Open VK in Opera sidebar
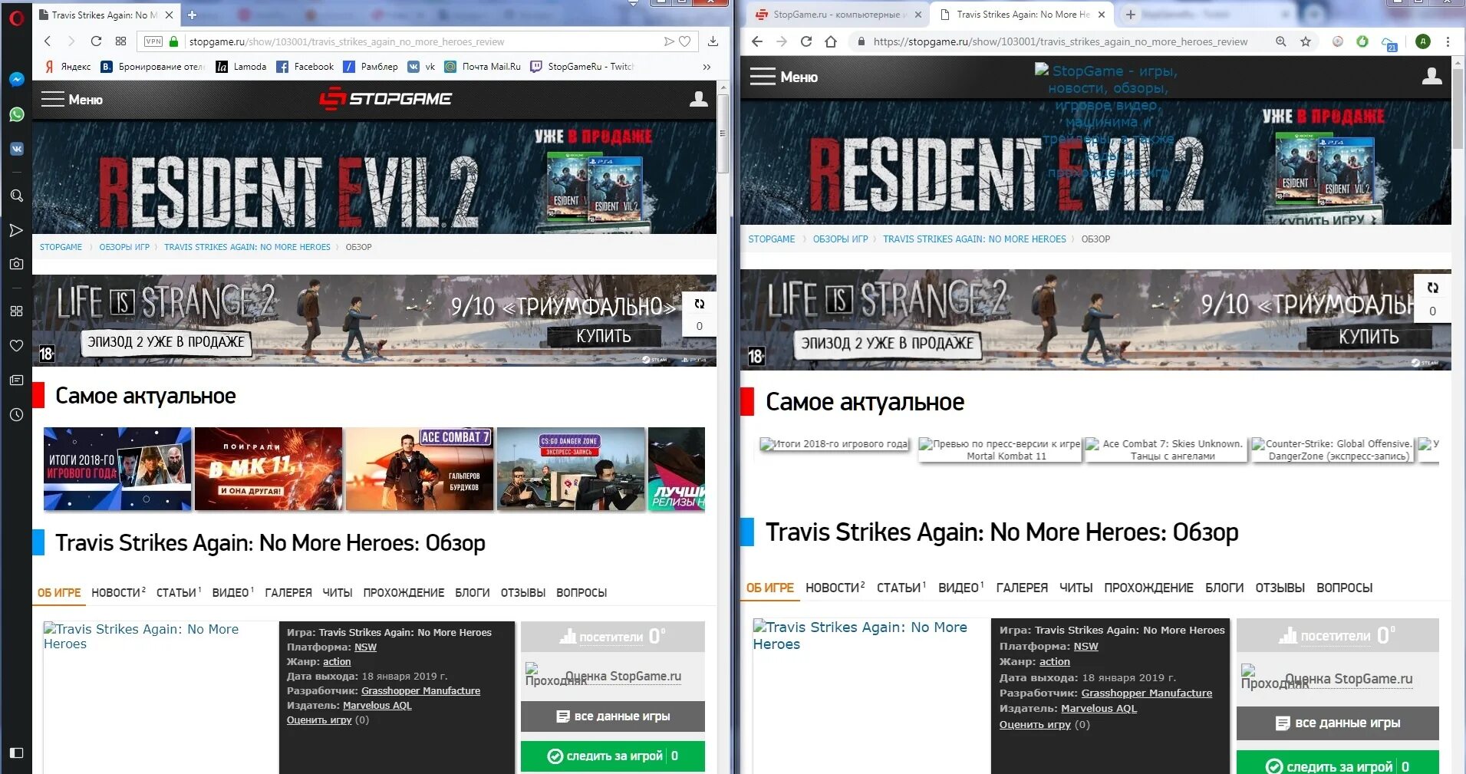The image size is (1466, 774). click(16, 149)
